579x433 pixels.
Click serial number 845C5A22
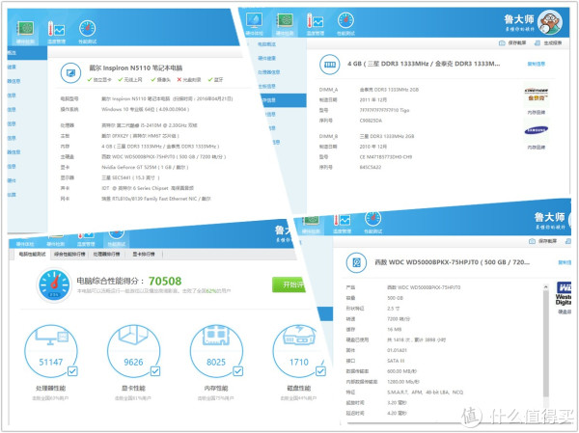pyautogui.click(x=371, y=167)
